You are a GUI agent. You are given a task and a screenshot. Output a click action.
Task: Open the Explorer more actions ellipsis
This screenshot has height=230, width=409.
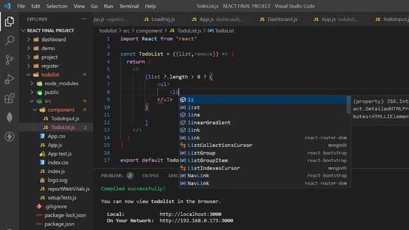coord(84,19)
